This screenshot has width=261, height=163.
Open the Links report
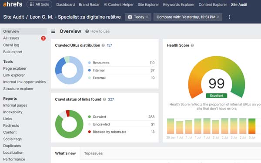click(x=8, y=119)
